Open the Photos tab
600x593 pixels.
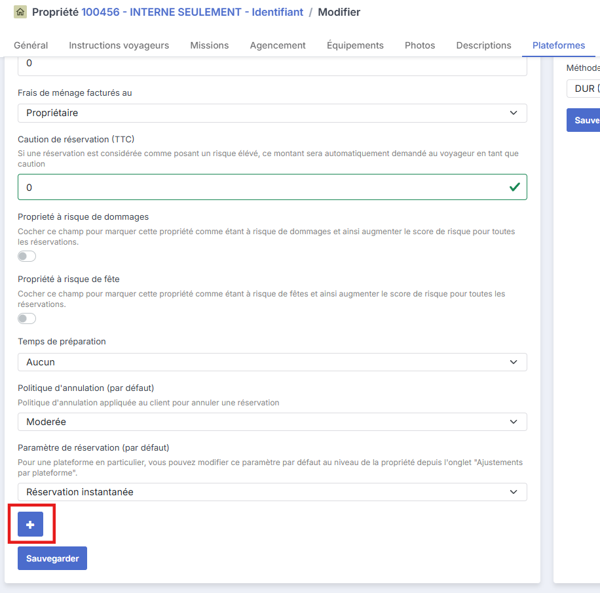click(420, 45)
